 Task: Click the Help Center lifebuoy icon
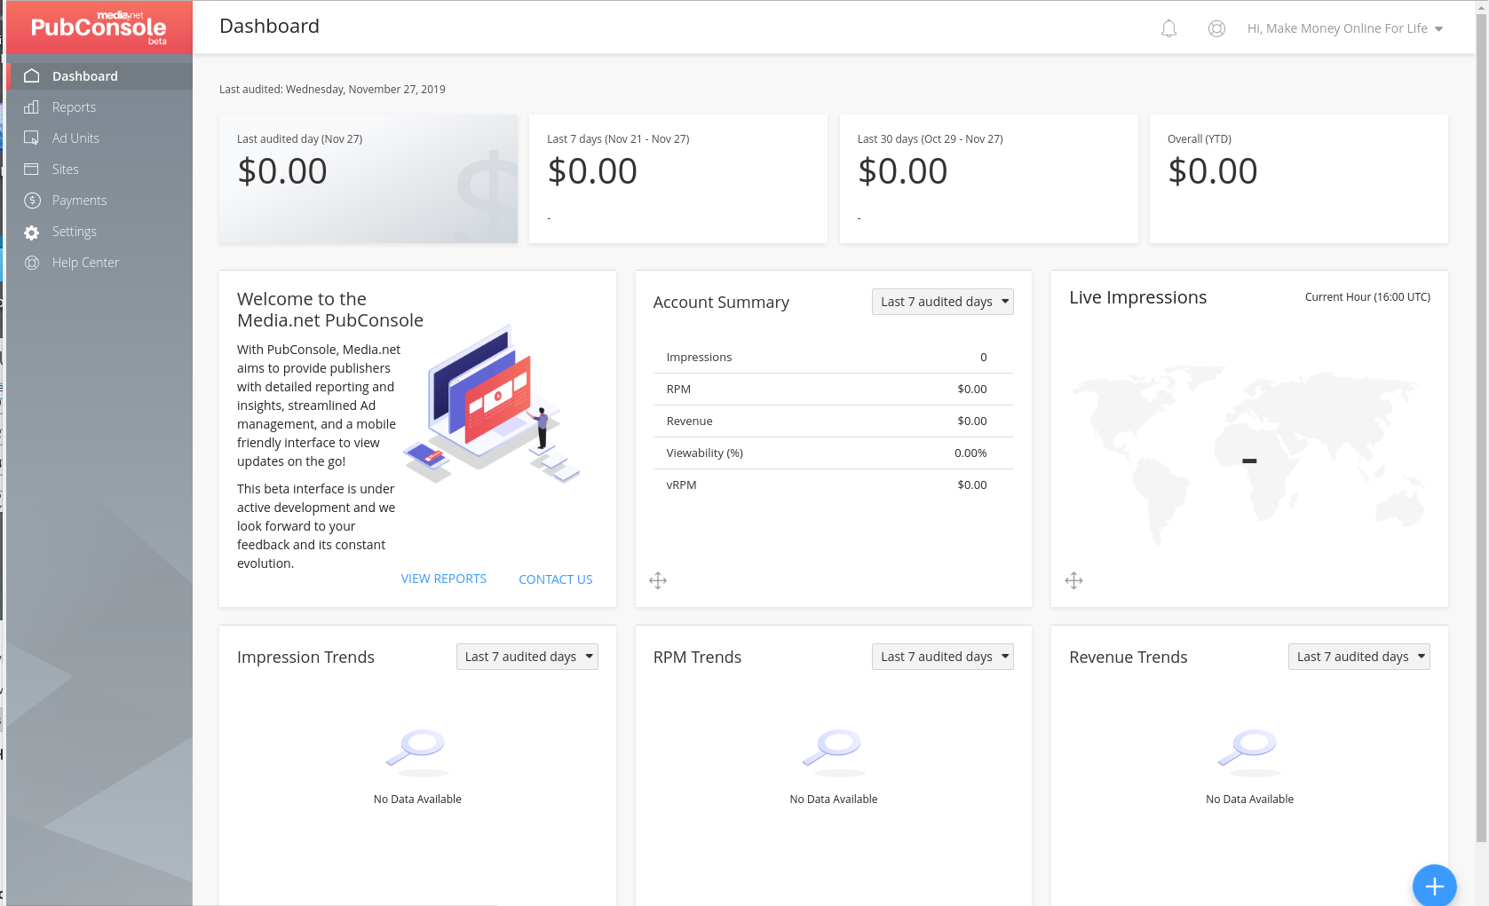(x=32, y=263)
